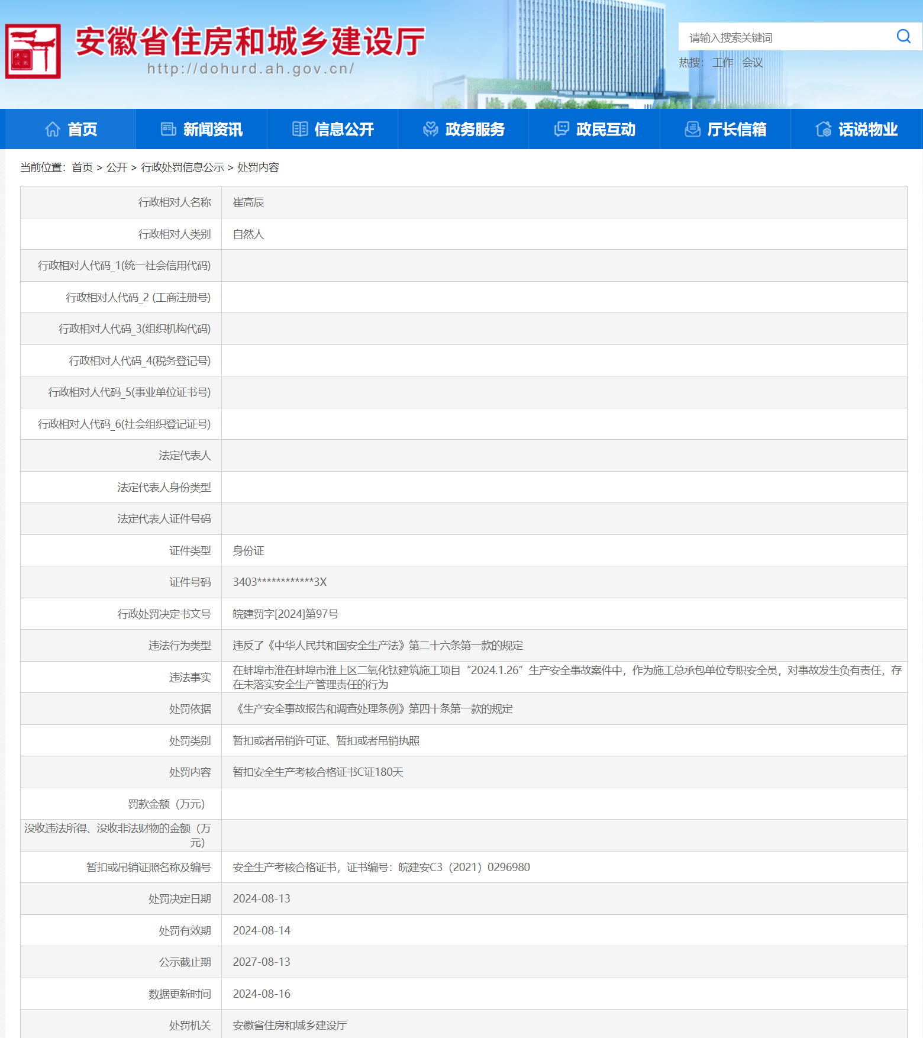Click hot search keyword 会议
923x1038 pixels.
[x=753, y=63]
